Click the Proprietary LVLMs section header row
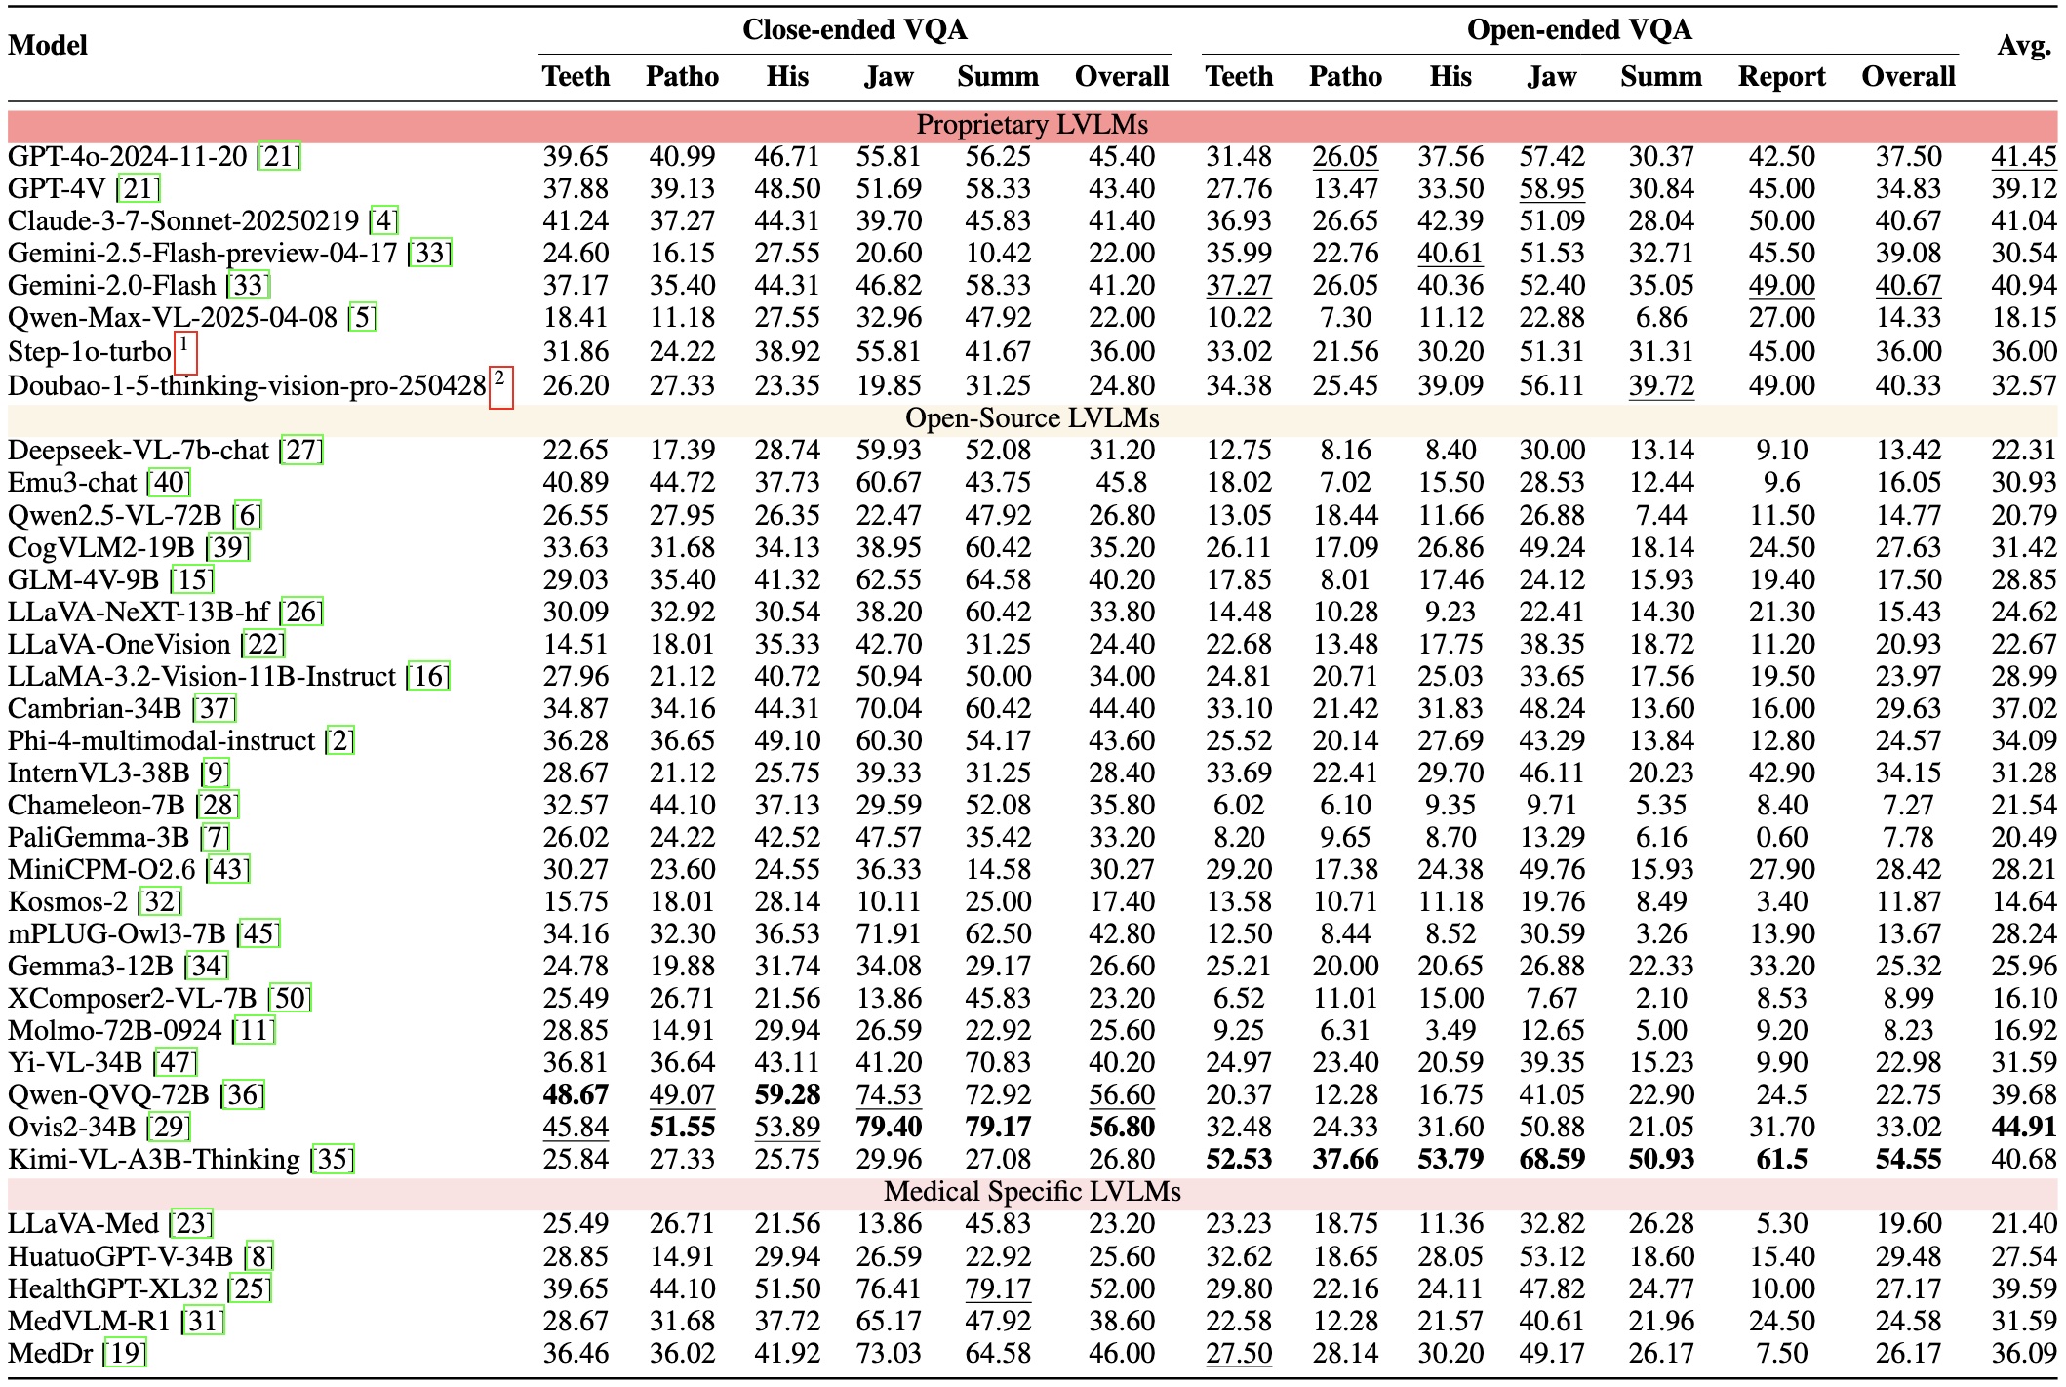The width and height of the screenshot is (2066, 1387). [1032, 126]
